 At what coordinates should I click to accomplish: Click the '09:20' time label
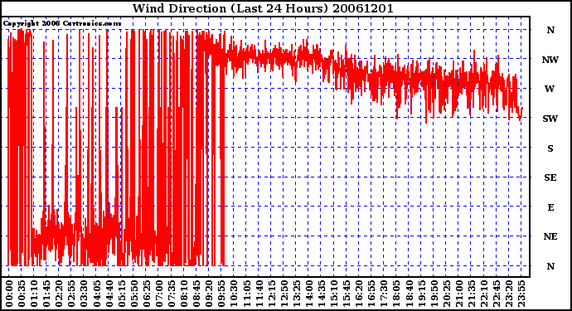[209, 294]
